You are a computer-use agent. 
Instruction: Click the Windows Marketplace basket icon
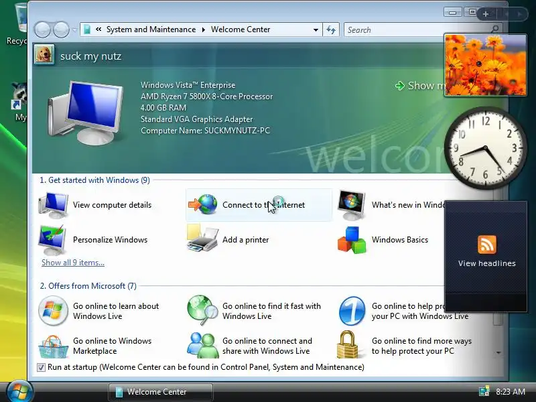[x=53, y=346]
